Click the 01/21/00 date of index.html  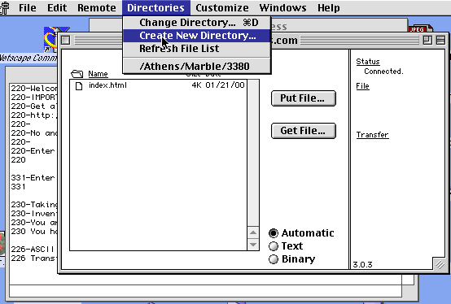(x=225, y=85)
